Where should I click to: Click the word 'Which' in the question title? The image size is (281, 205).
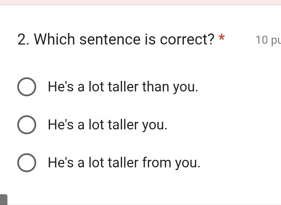pos(54,40)
